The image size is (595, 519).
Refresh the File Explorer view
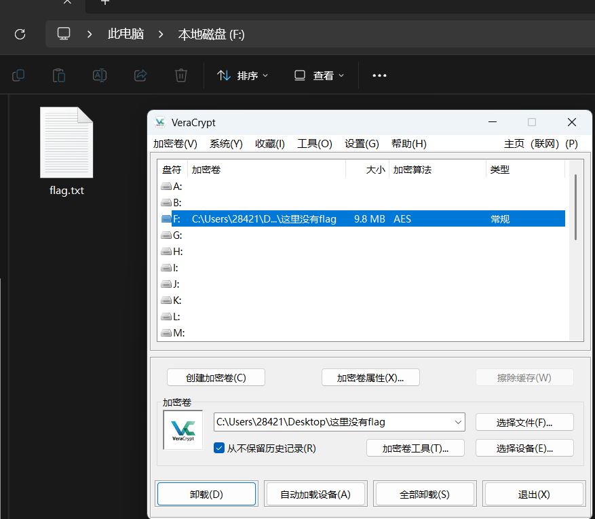[20, 34]
